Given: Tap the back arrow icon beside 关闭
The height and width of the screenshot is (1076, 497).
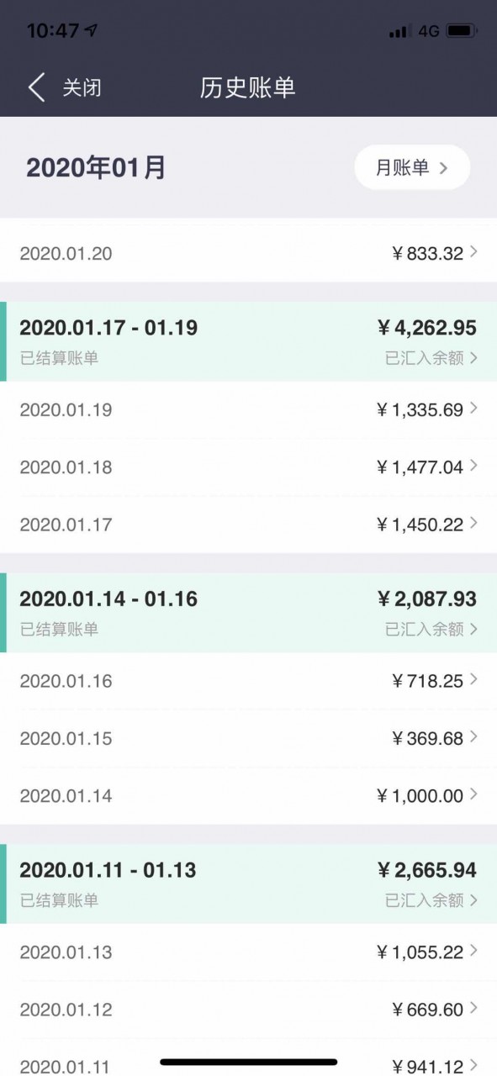Looking at the screenshot, I should point(36,87).
